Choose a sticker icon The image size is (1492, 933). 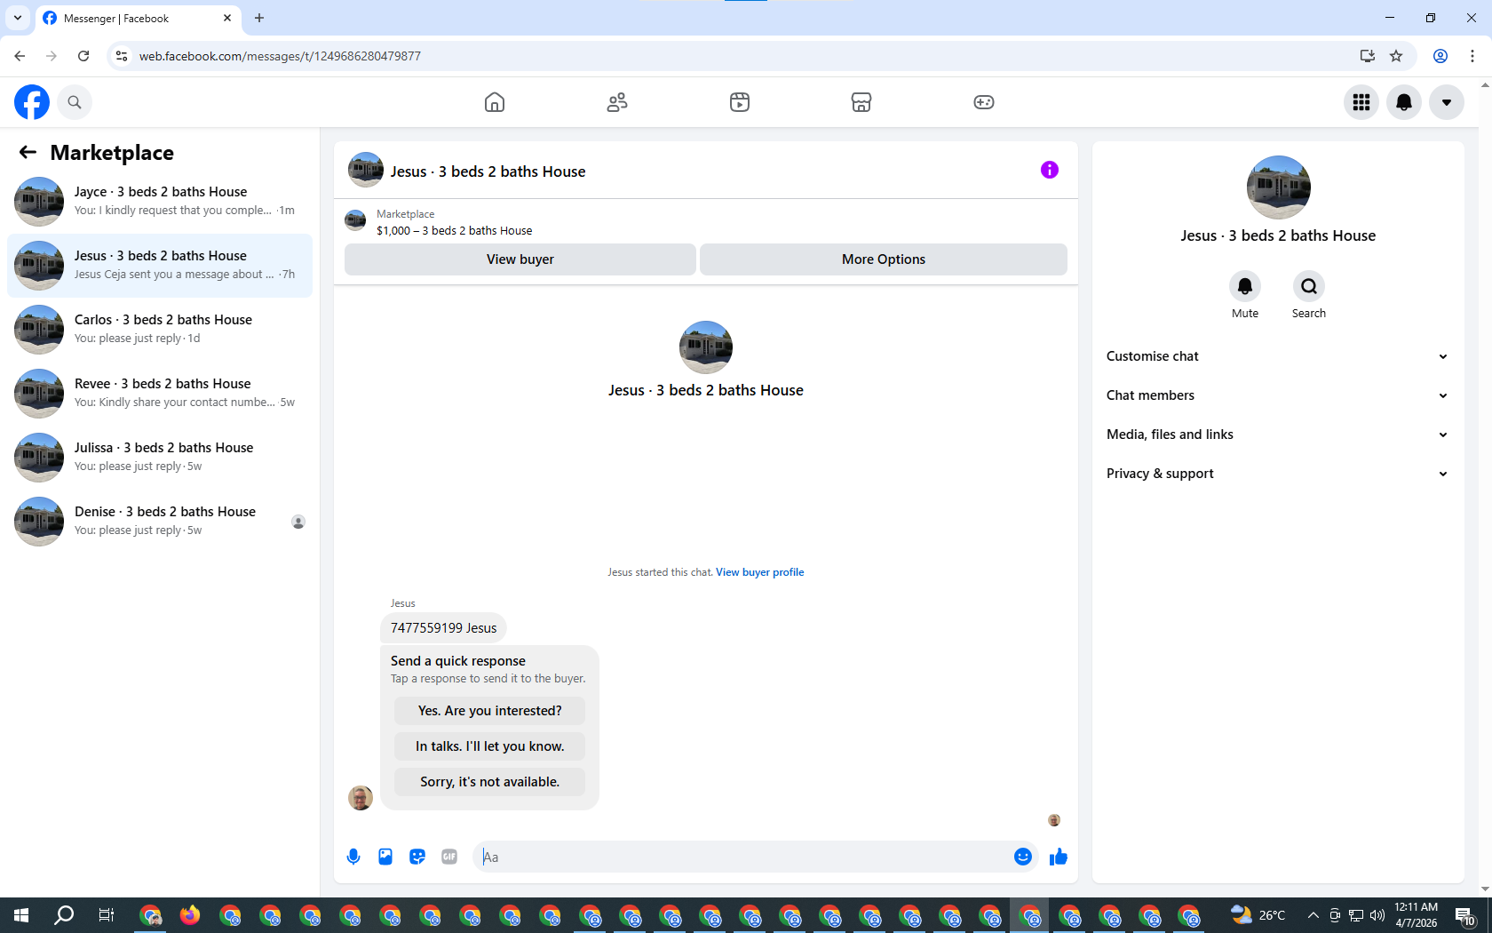(417, 857)
